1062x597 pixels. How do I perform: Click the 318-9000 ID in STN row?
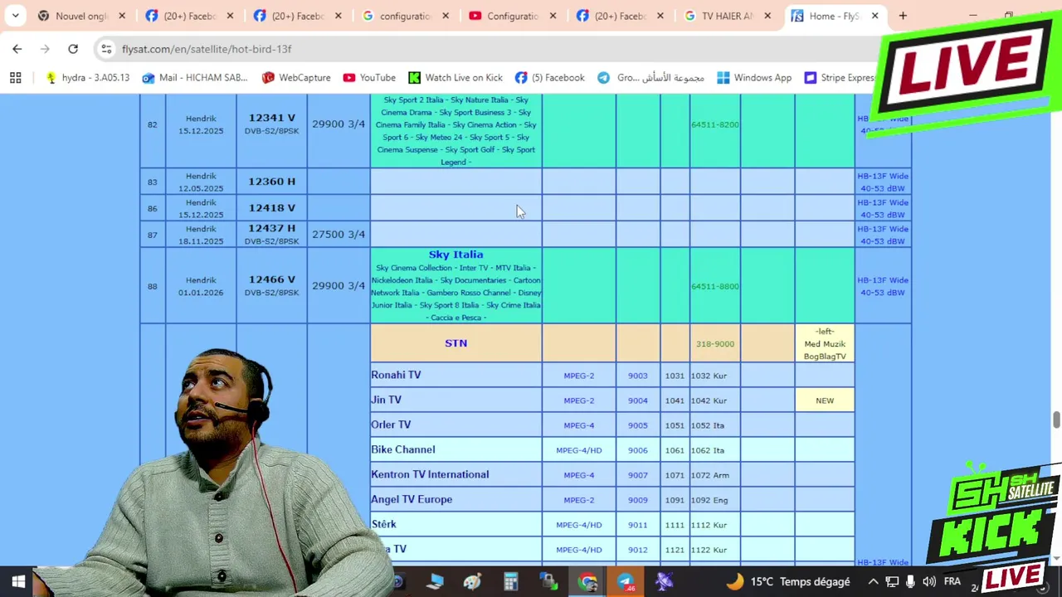[715, 344]
